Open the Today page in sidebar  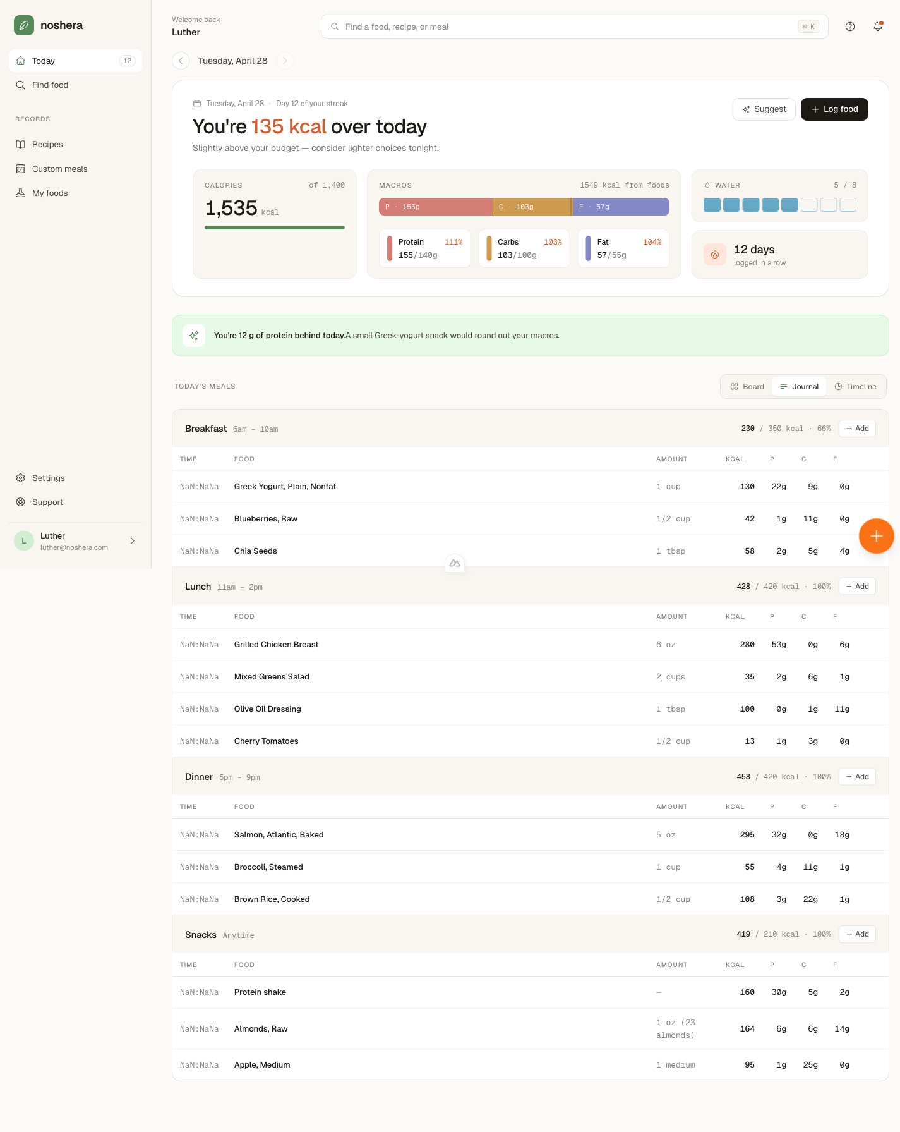click(75, 61)
